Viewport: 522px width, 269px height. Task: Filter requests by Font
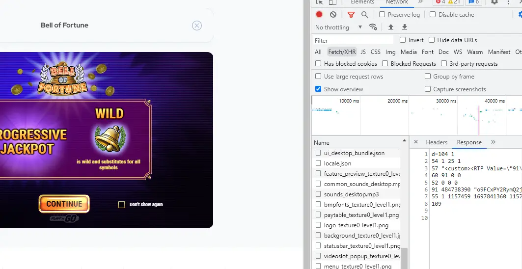pyautogui.click(x=427, y=52)
